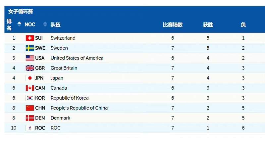Open the Switzerland team link
Screen dimensions: 265x141
tap(63, 38)
